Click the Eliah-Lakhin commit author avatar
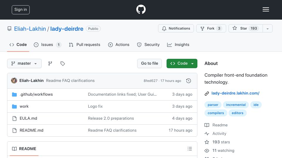 tap(14, 81)
